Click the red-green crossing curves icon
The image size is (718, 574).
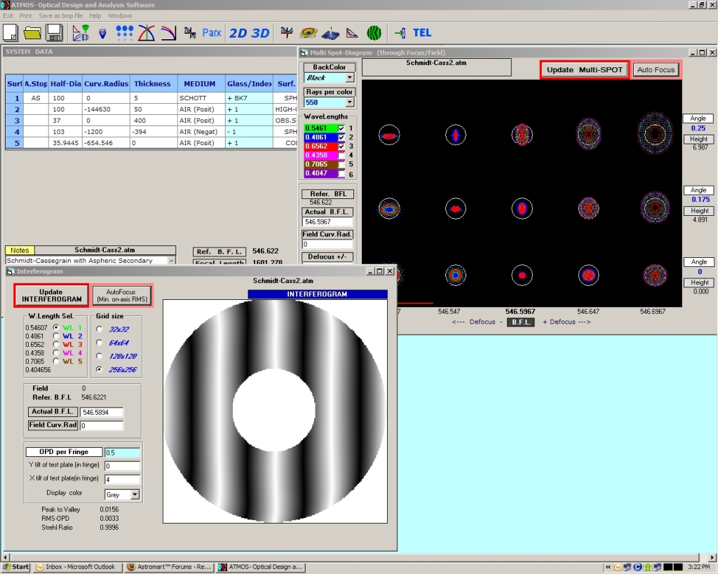click(147, 32)
